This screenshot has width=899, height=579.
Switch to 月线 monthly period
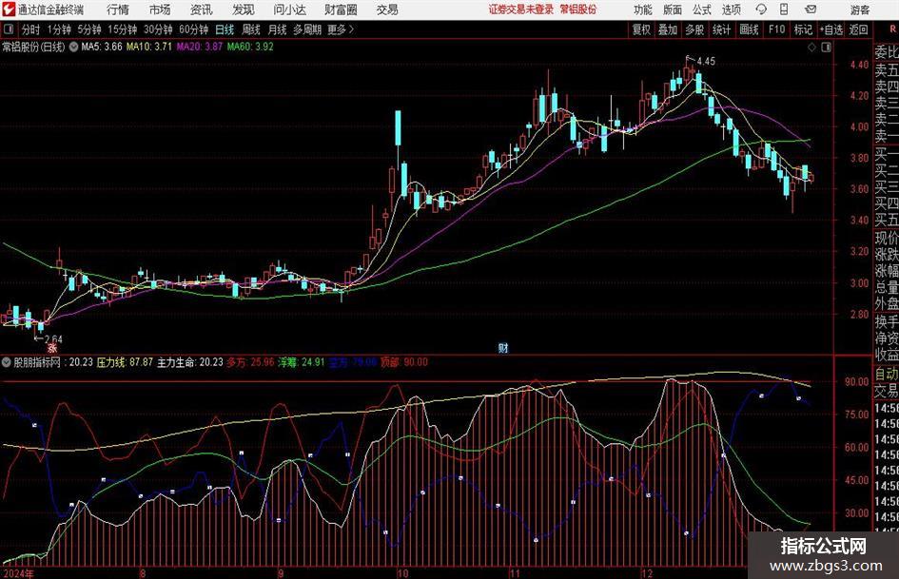pos(277,29)
